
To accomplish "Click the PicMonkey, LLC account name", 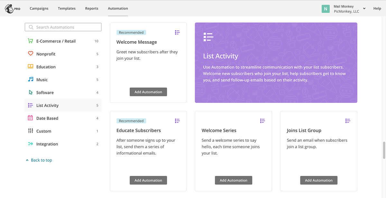I will 346,11.
